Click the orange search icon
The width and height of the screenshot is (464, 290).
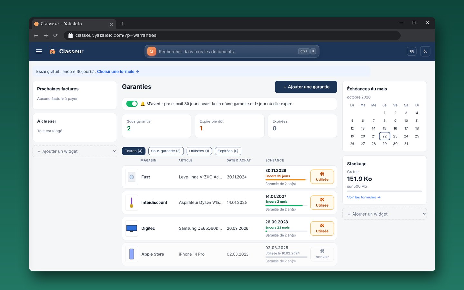point(151,52)
